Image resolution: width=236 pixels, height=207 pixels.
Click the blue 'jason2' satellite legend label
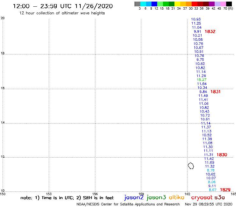point(134,197)
